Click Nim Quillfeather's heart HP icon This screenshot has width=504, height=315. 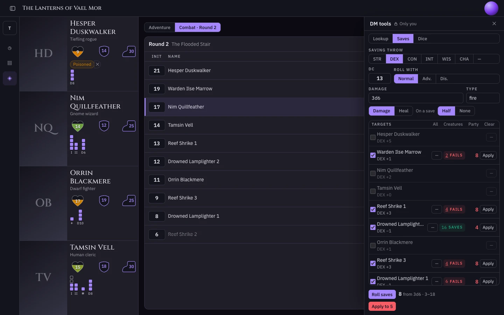click(x=78, y=126)
